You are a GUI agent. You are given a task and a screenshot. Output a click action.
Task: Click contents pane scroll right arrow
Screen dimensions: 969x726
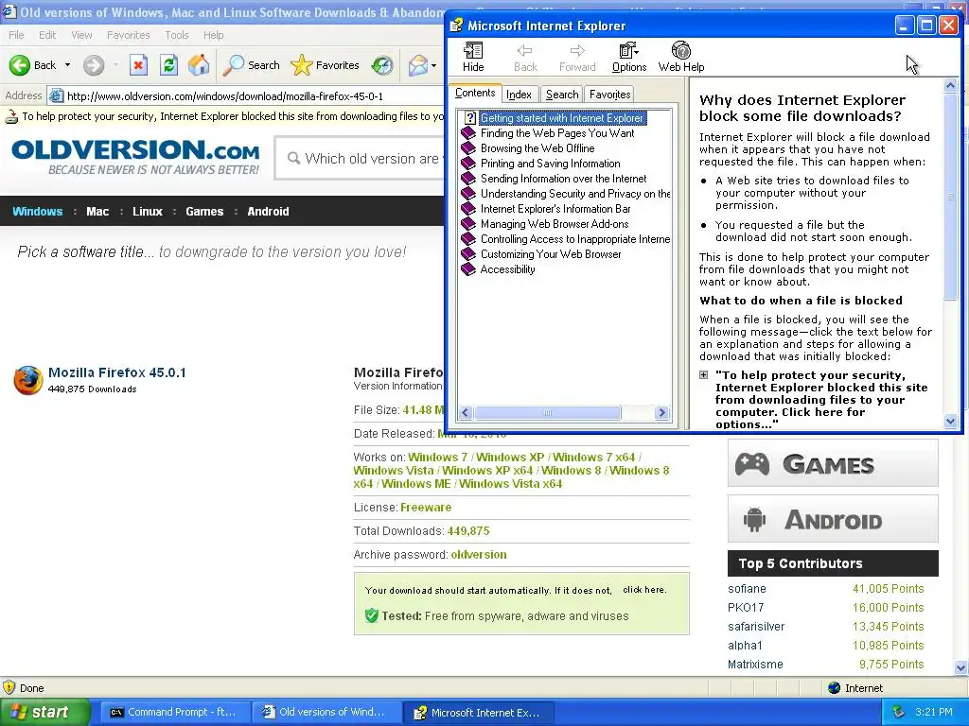(x=661, y=412)
